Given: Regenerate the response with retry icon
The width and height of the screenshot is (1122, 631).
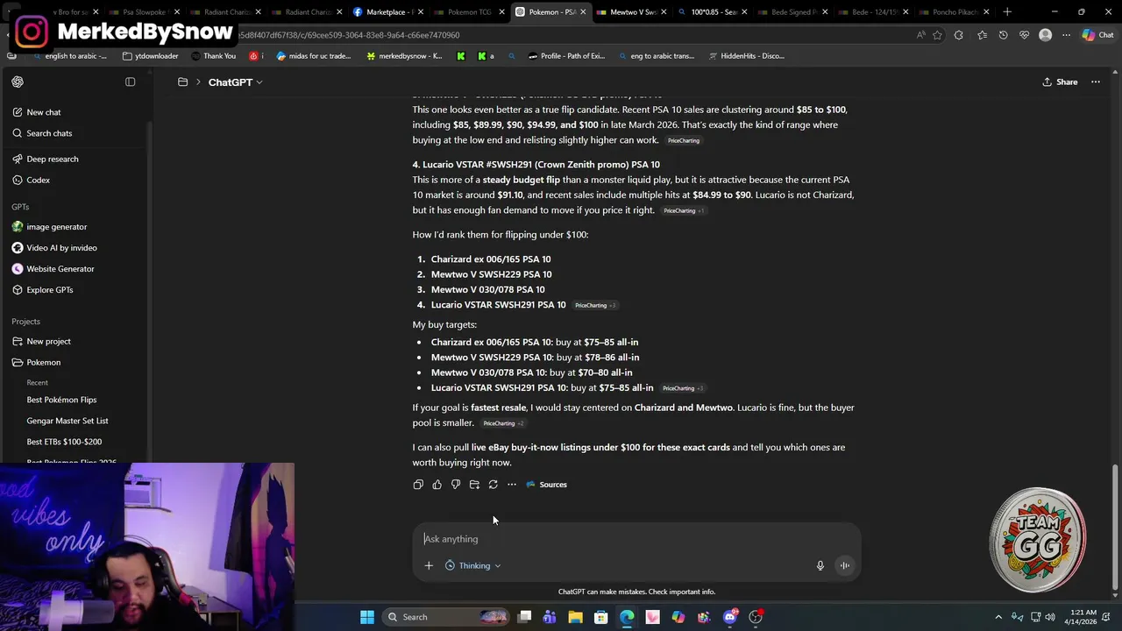Looking at the screenshot, I should tap(493, 485).
